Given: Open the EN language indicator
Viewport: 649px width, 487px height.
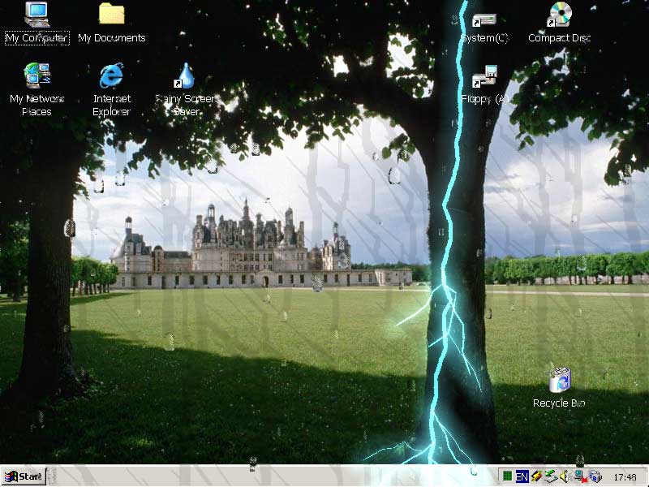Looking at the screenshot, I should [522, 476].
